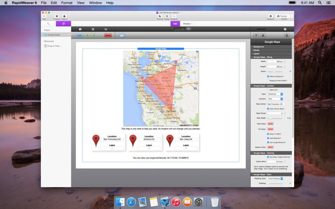
Task: Click the Zoom slider track
Action: coord(275,72)
